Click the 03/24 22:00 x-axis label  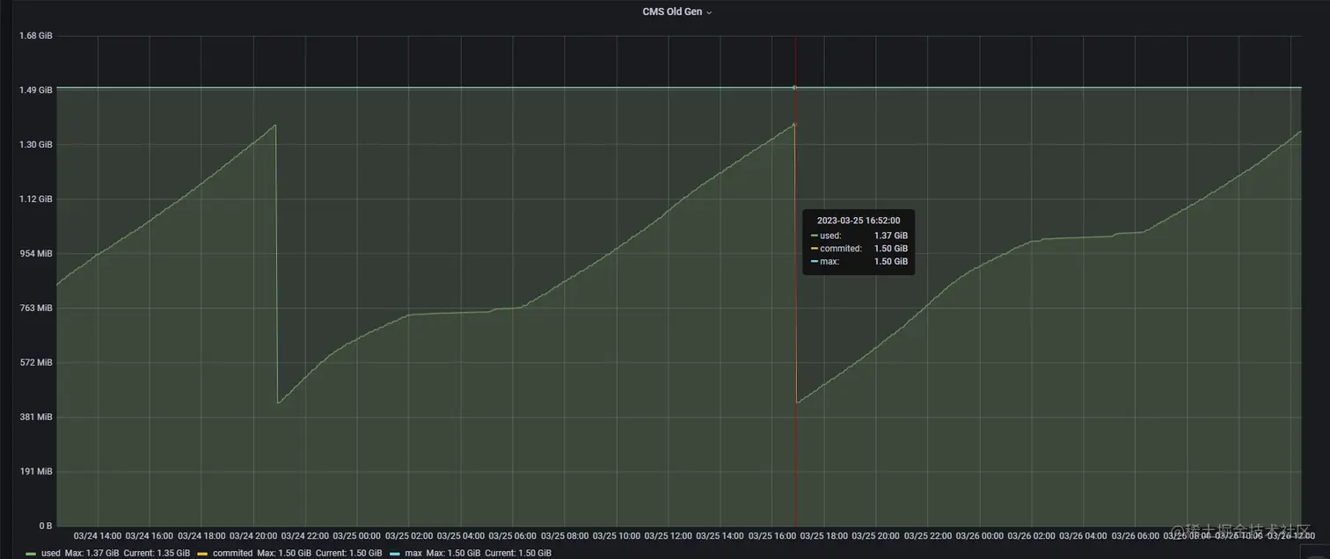(x=305, y=535)
